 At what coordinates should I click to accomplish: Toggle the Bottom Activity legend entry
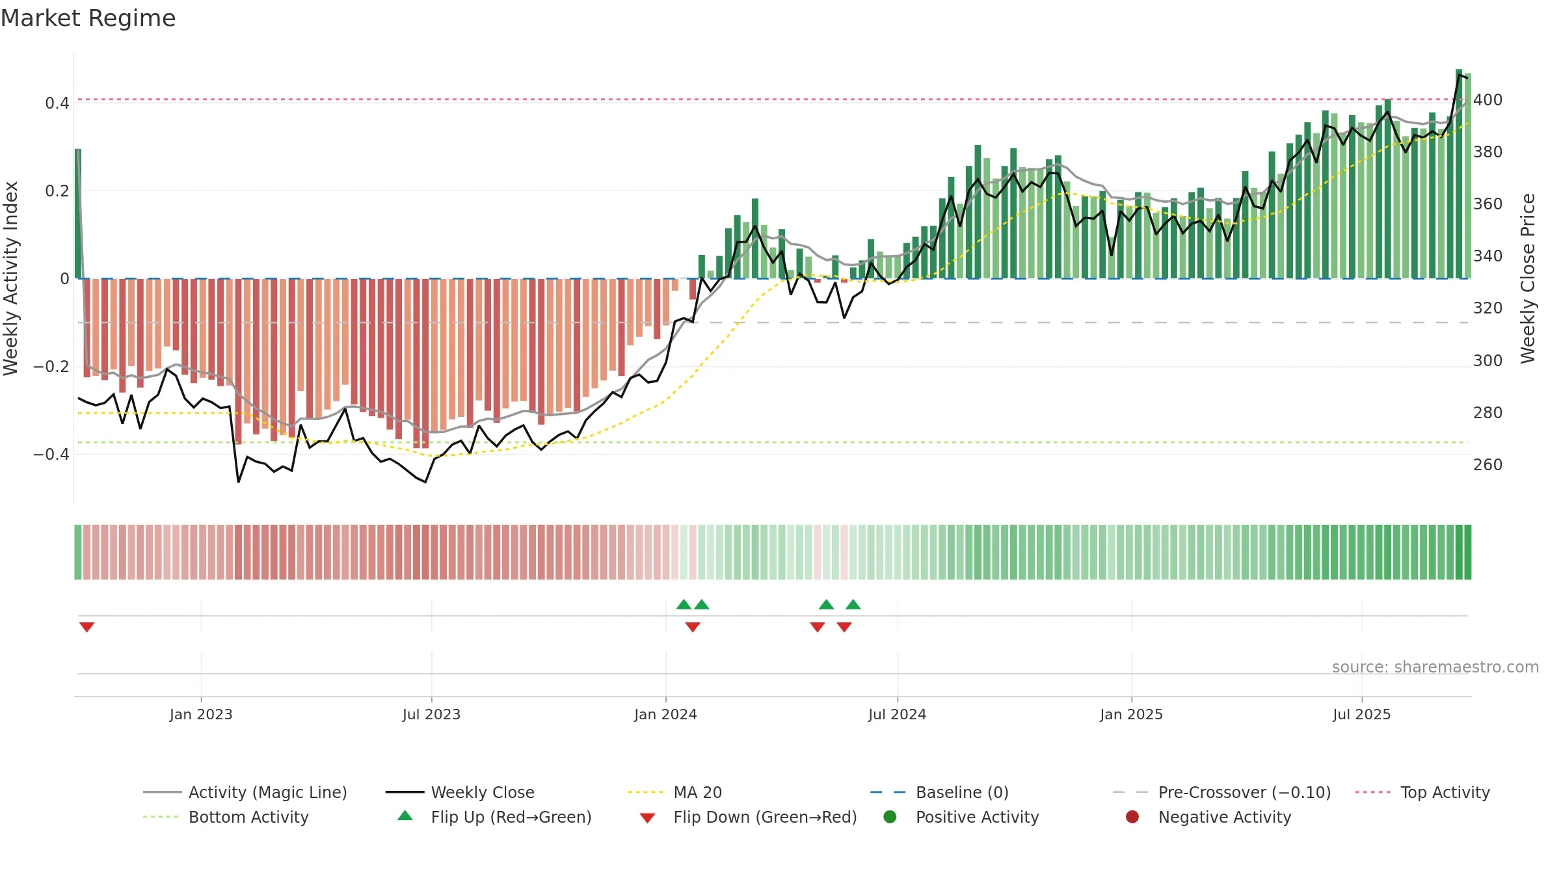(x=226, y=817)
